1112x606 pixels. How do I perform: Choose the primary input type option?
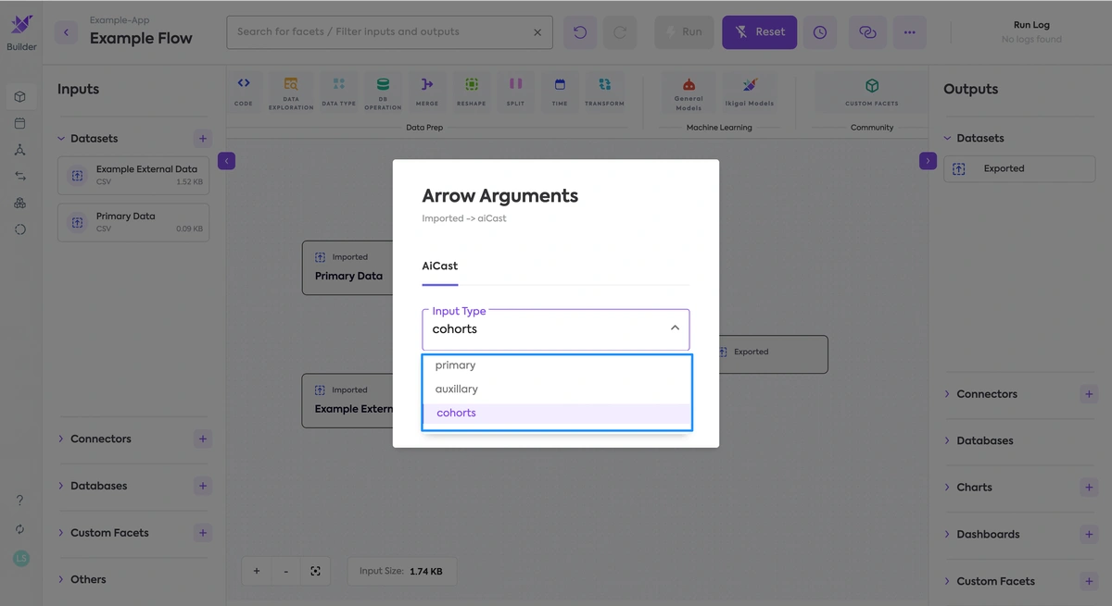point(557,365)
